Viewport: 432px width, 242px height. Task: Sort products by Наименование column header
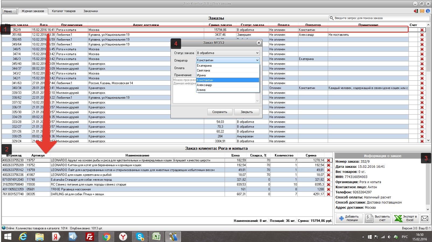point(137,155)
